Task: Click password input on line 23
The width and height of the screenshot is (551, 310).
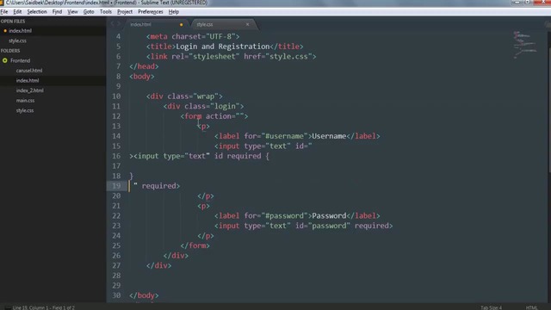Action: click(304, 226)
